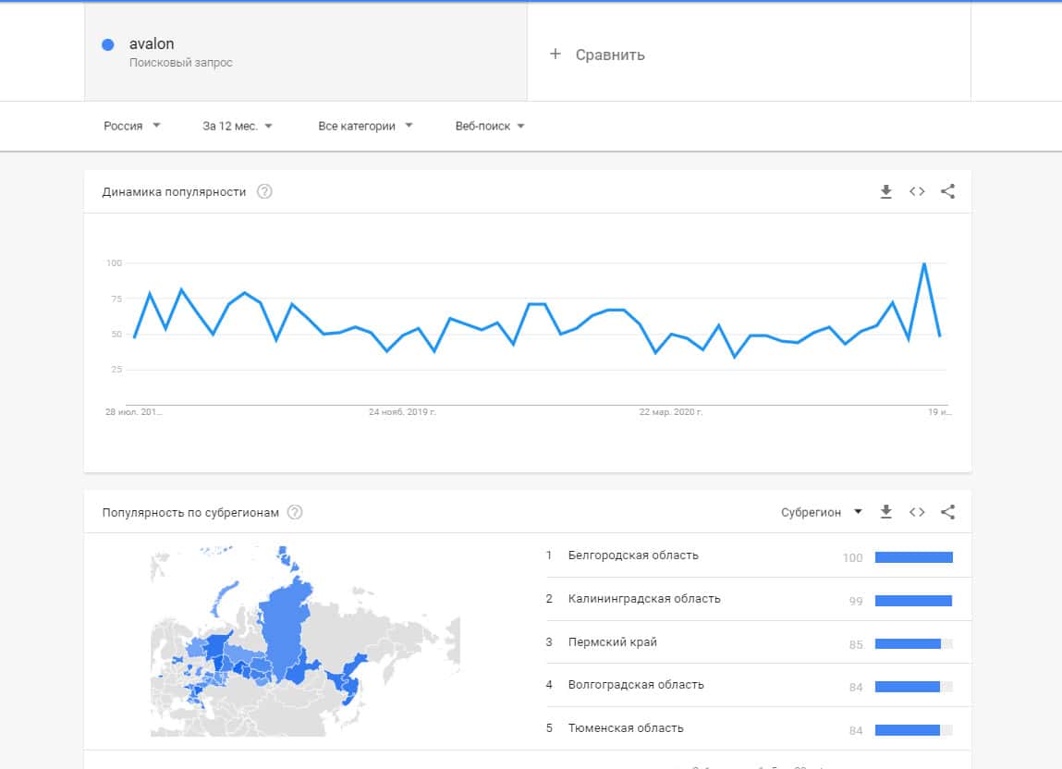Viewport: 1062px width, 769px height.
Task: Share the Популярность по субрегионам card
Action: [947, 512]
